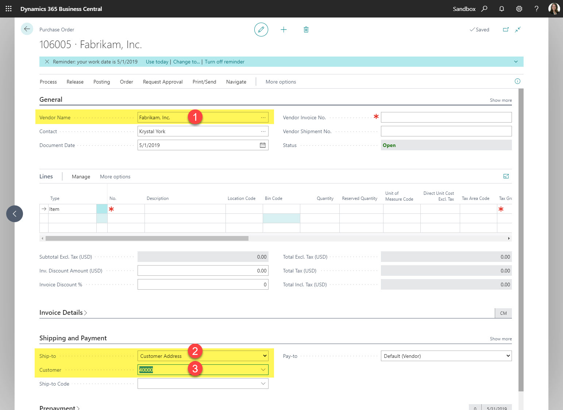Open Lines in a separate window via share icon
Image resolution: width=563 pixels, height=410 pixels.
[x=506, y=176]
